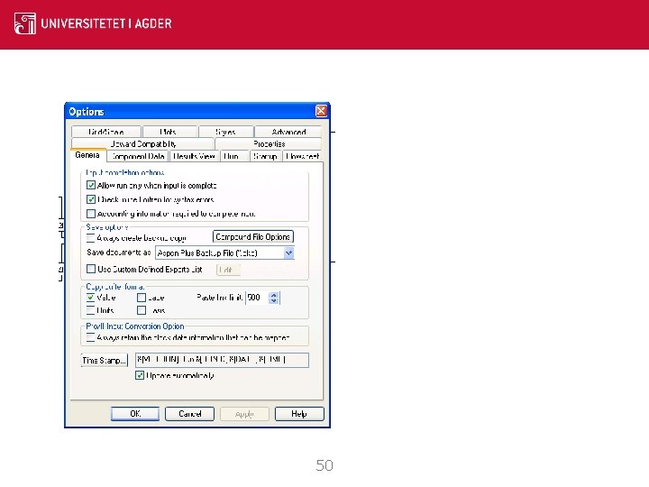Image resolution: width=649 pixels, height=487 pixels.
Task: Increase the Paste line limit with up arrow
Action: pyautogui.click(x=274, y=295)
